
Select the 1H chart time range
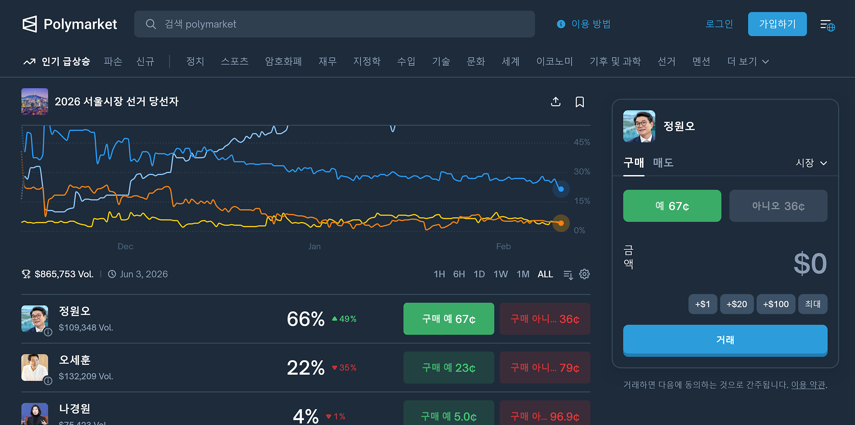[439, 274]
